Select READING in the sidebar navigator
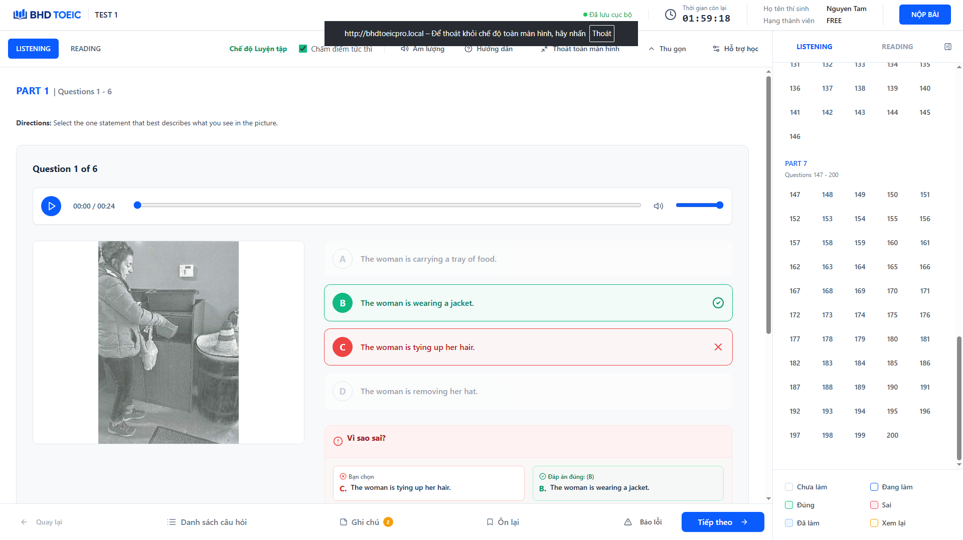The height and width of the screenshot is (540, 963). pyautogui.click(x=897, y=47)
